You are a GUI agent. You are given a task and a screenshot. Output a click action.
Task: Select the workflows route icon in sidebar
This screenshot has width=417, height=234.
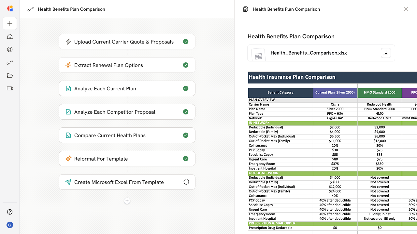[x=10, y=62]
